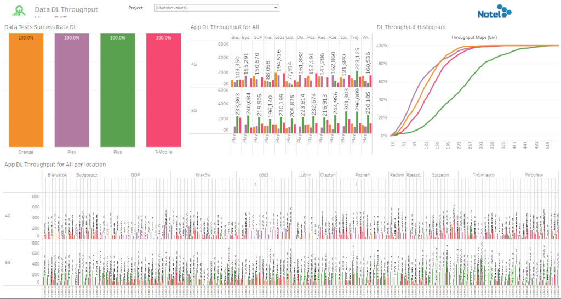Click the Data DL Throughput dashboard title

pyautogui.click(x=66, y=9)
